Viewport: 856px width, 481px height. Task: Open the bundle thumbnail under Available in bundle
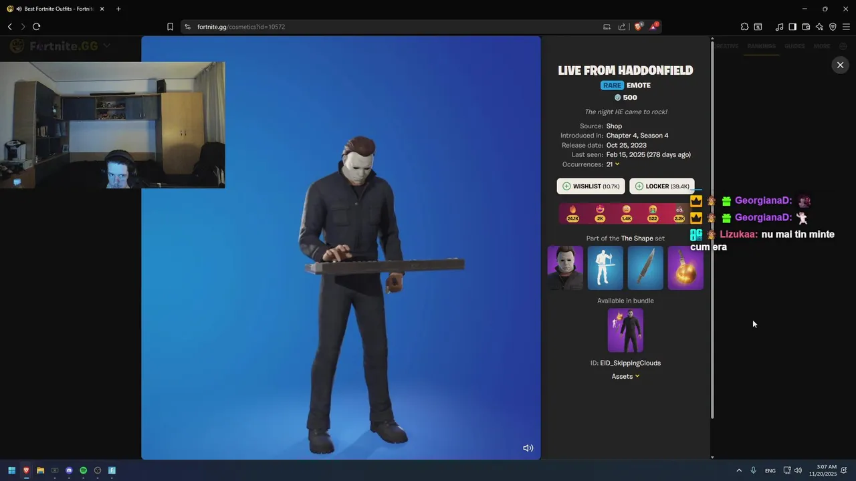tap(625, 330)
